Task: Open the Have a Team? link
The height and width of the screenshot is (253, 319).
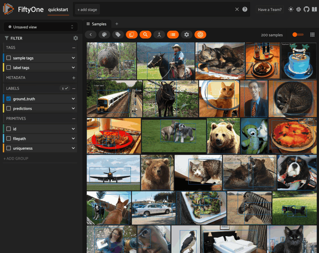Action: pos(269,9)
